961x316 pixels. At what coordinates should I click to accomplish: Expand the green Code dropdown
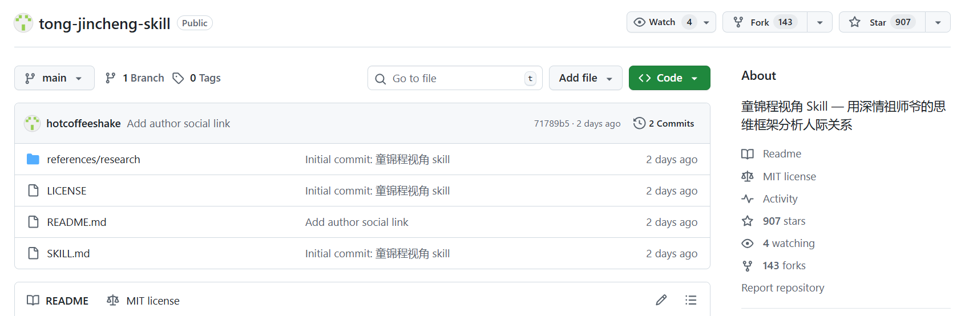pyautogui.click(x=669, y=78)
